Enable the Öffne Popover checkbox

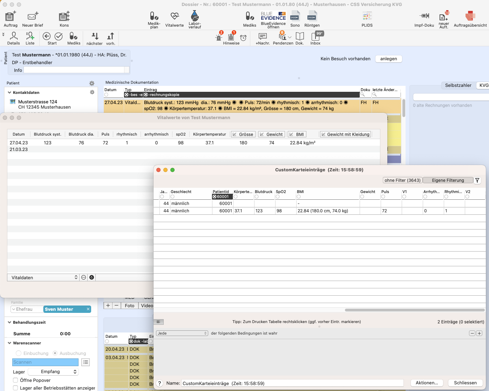(x=15, y=380)
